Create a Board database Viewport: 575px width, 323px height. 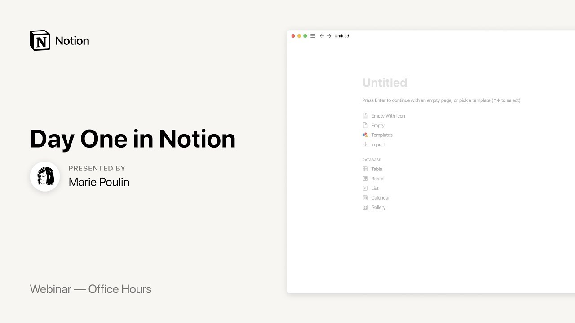pos(377,179)
